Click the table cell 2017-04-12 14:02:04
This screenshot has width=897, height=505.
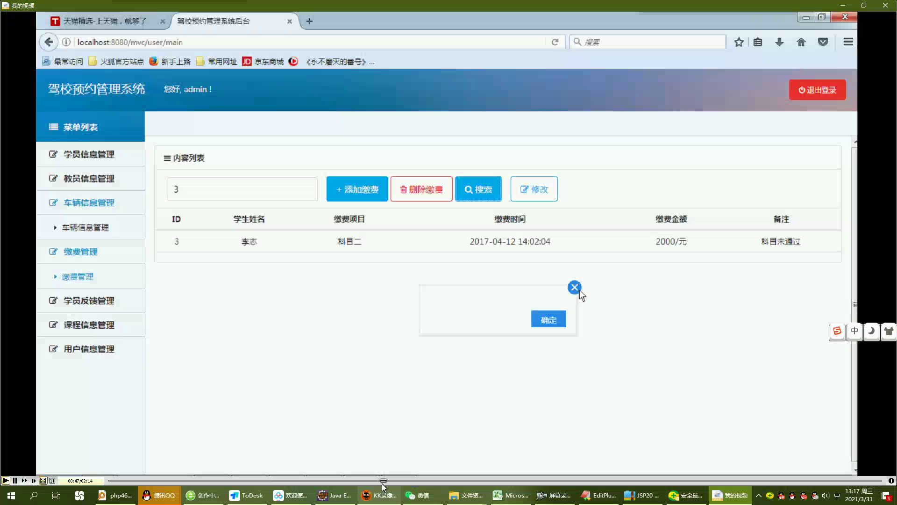coord(510,242)
